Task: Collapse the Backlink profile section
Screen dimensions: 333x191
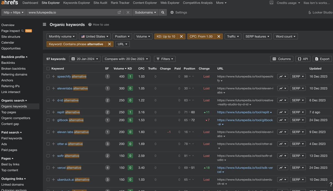Action: point(14,57)
